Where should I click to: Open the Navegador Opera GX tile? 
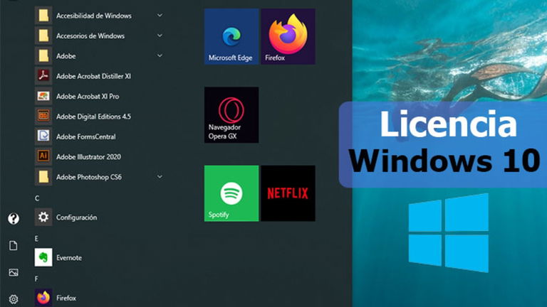pos(231,115)
